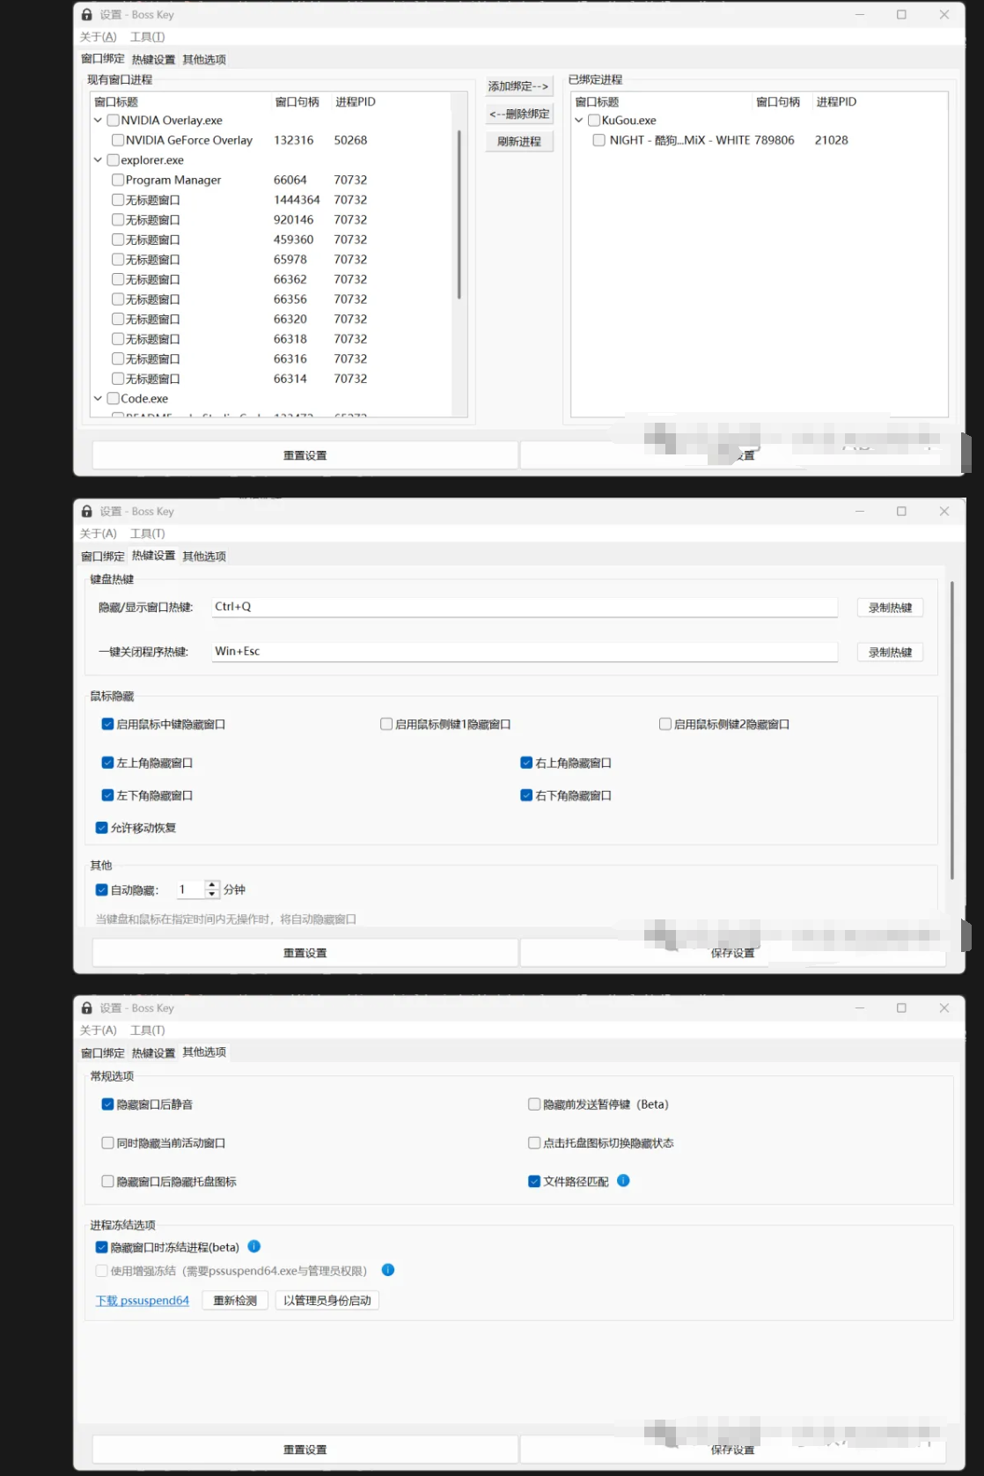
Task: Click the 添加绑定--> button
Action: coord(519,85)
